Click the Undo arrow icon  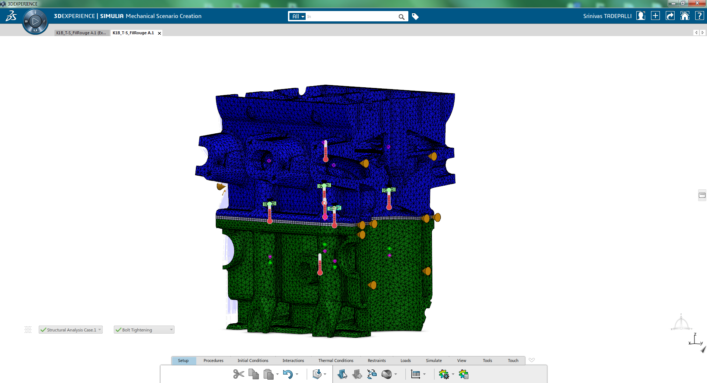coord(288,374)
